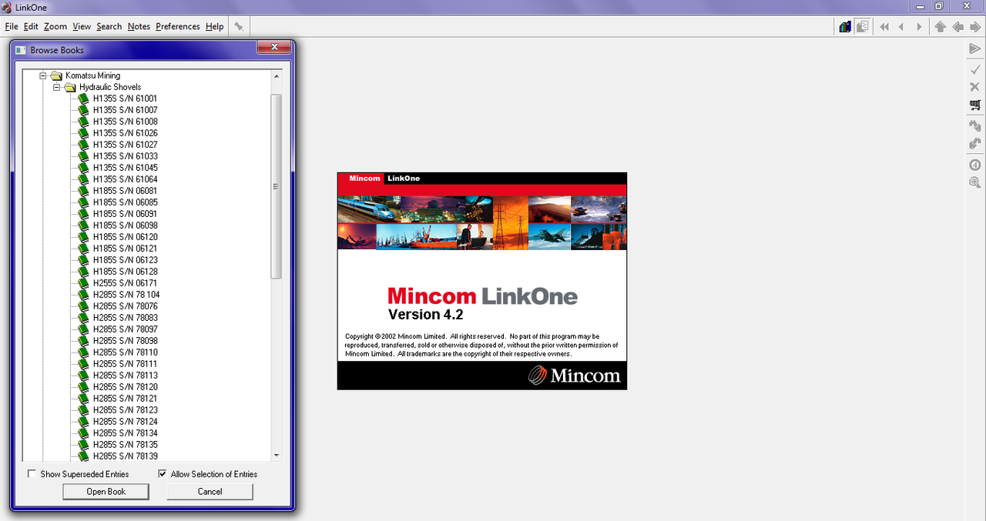Click the vertical scrollbar thumb in book list
Screen dimensions: 986x521
(277, 186)
